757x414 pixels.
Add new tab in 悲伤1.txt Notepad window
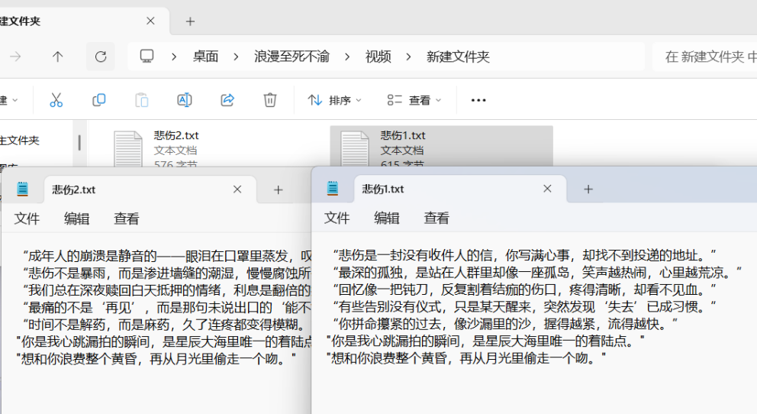[588, 189]
